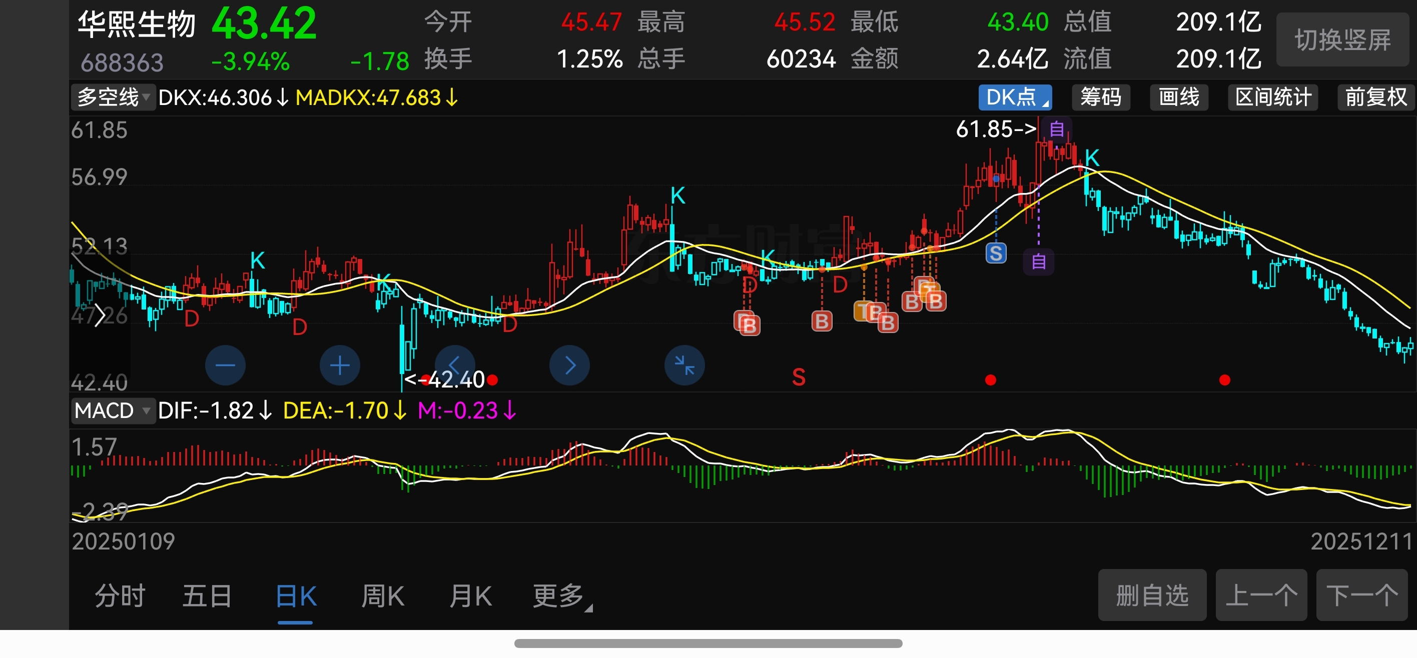
Task: Click the purple 自 marker below chart peak
Action: point(1038,261)
